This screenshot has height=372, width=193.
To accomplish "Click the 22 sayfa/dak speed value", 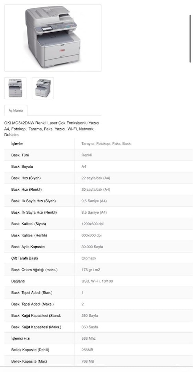I will click(x=96, y=178).
